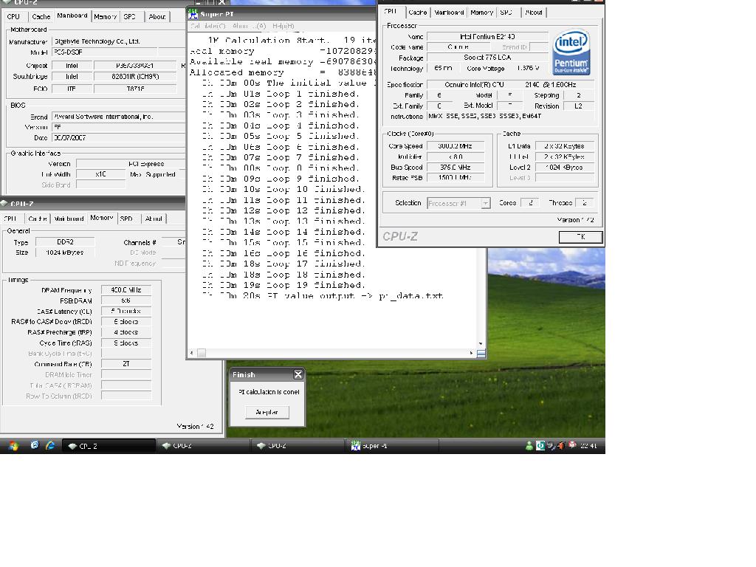The image size is (756, 567).
Task: Open About tab in CPU-Z CPU window
Action: coord(534,13)
